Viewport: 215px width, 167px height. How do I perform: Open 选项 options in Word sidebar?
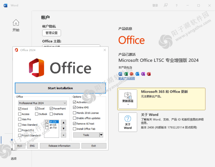point(14,159)
